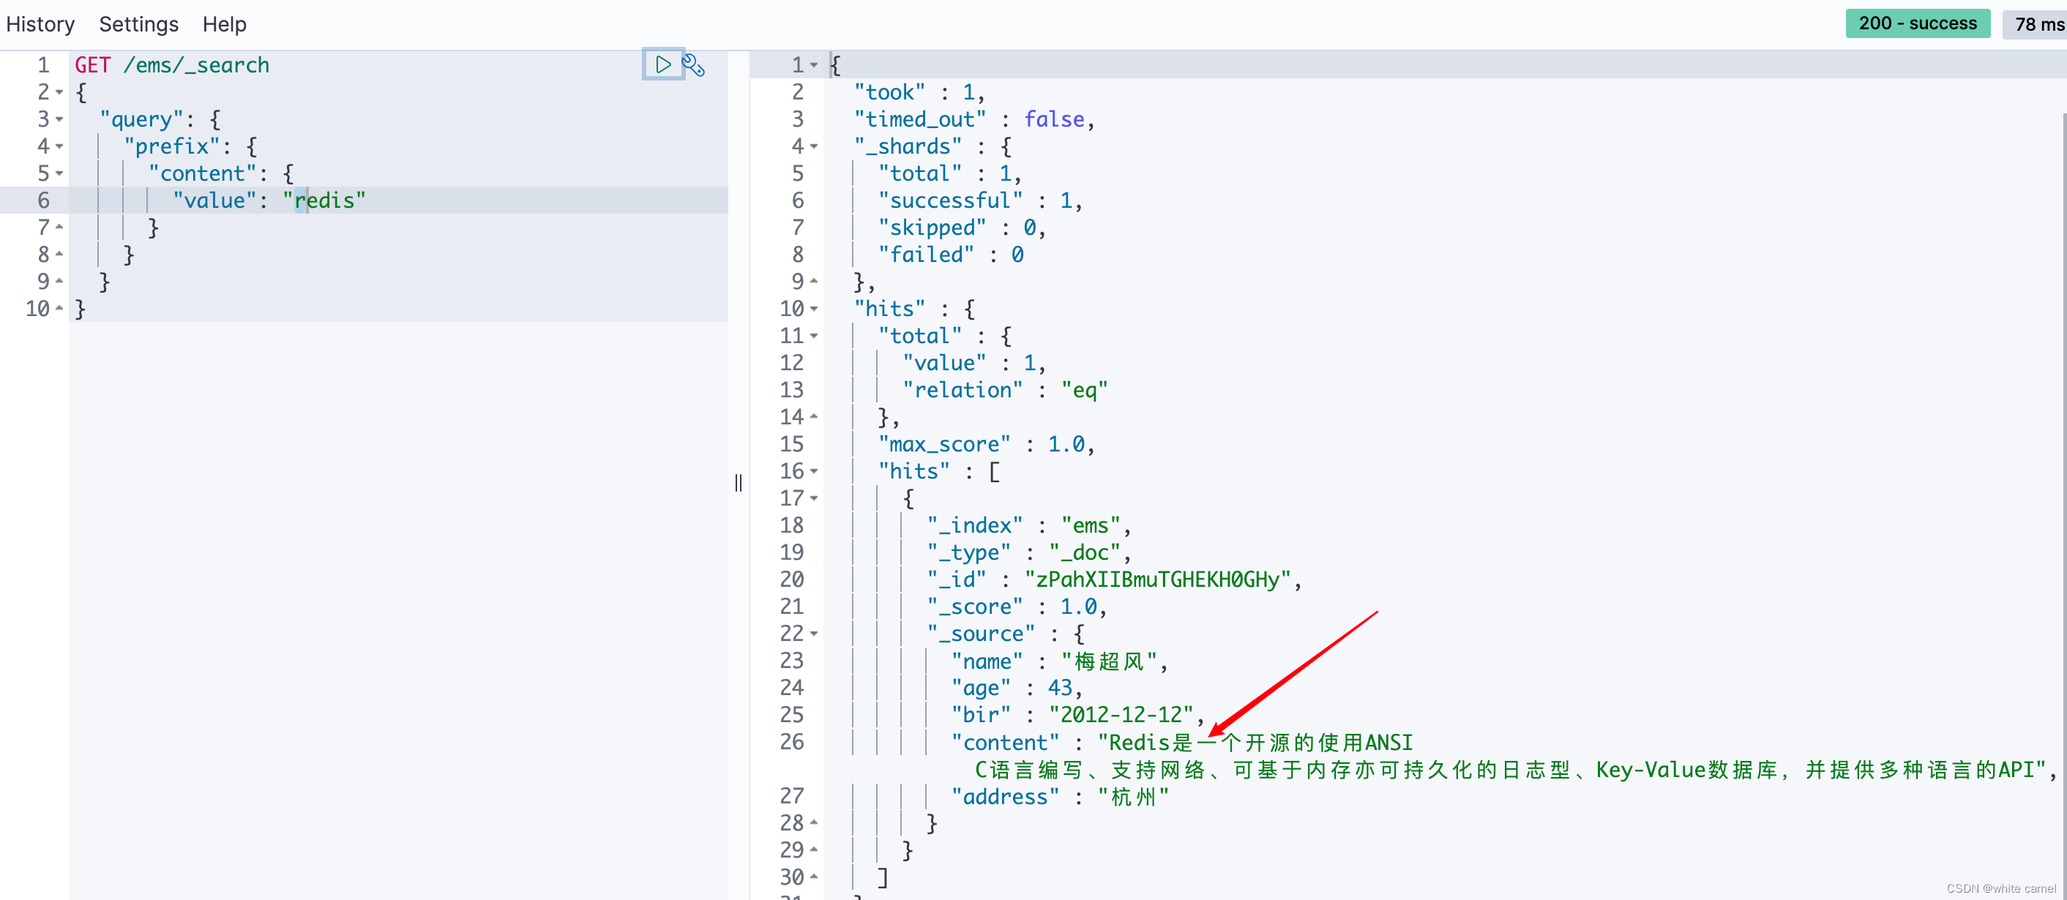Click the "failed" : 0 line
Image resolution: width=2067 pixels, height=900 pixels.
pyautogui.click(x=950, y=255)
